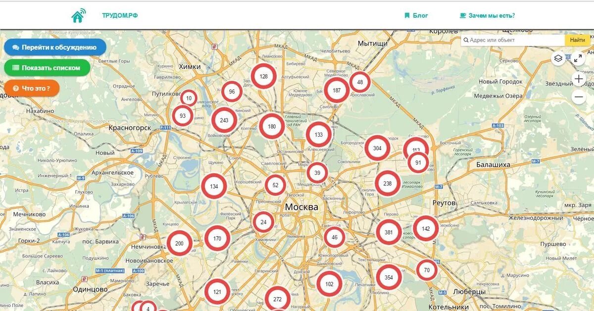Open the cluster marker labeled 272
This screenshot has width=594, height=311.
coord(277,299)
